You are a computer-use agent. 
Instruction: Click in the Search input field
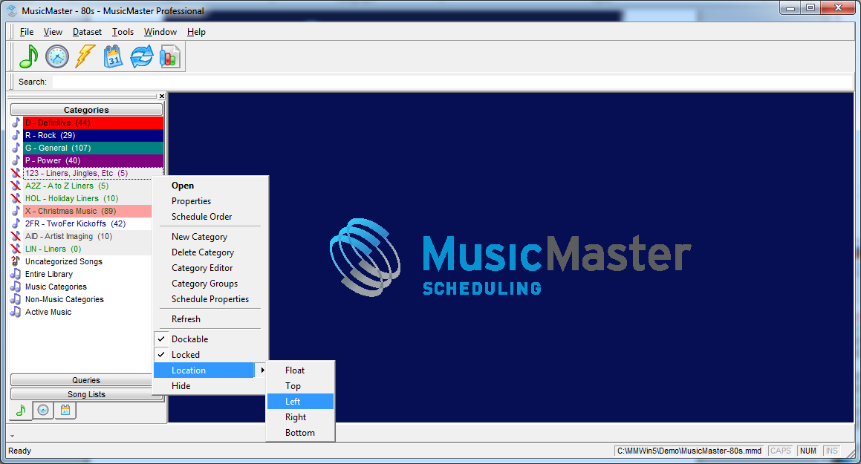tap(446, 82)
